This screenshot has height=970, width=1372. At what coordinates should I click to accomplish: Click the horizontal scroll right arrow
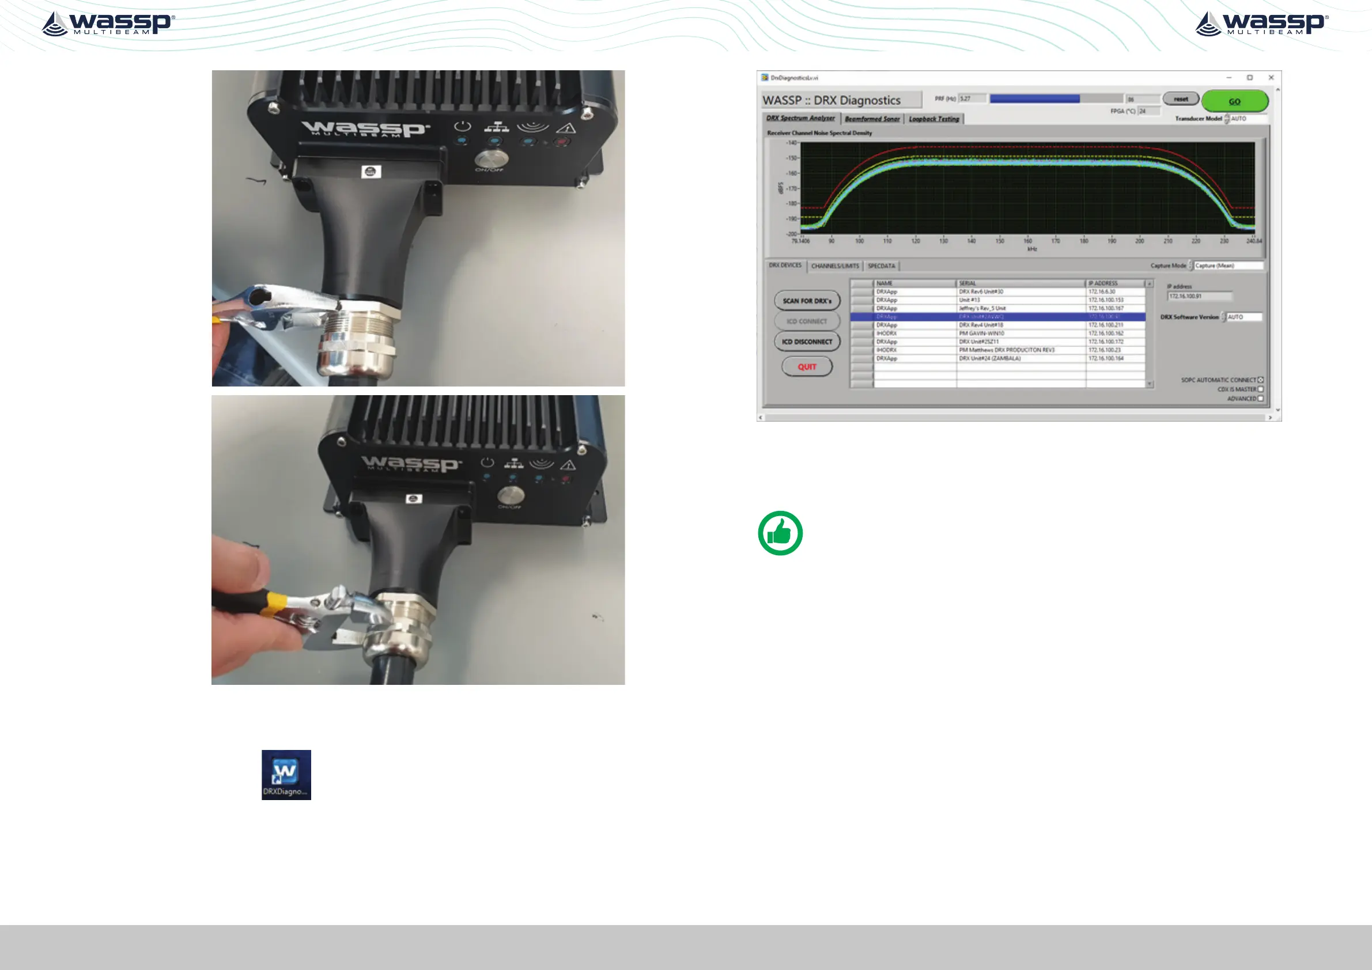click(x=1270, y=418)
